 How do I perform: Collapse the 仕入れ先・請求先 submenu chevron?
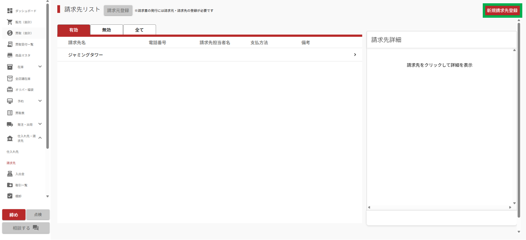(40, 138)
